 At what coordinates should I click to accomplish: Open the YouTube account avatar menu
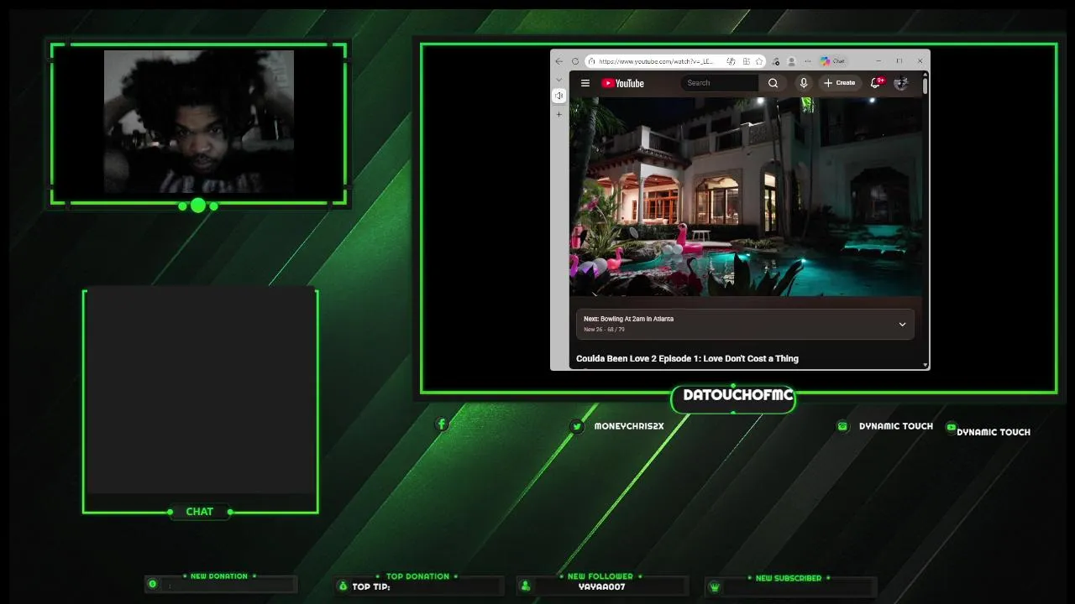(901, 83)
